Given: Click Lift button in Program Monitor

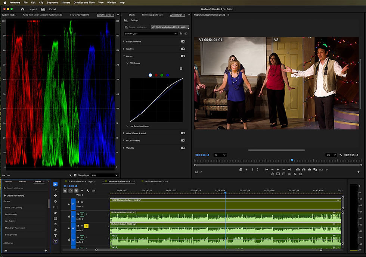Looking at the screenshot, I should click(x=298, y=170).
